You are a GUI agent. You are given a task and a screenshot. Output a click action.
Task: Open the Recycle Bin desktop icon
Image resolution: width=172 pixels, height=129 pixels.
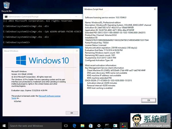[x=7, y=7]
